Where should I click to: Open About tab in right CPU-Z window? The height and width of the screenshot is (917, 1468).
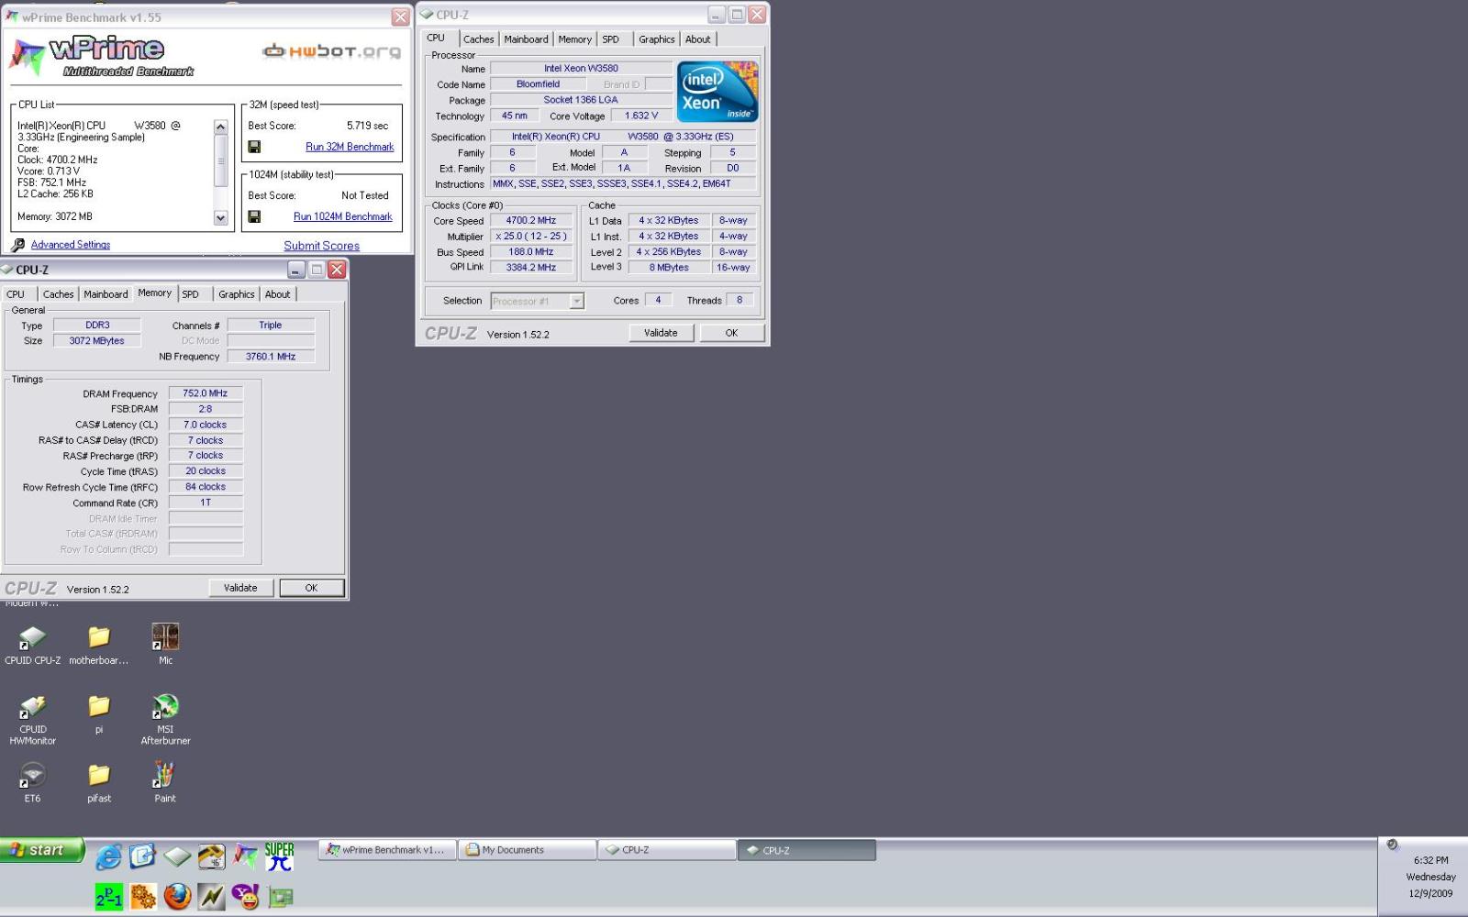pos(697,39)
